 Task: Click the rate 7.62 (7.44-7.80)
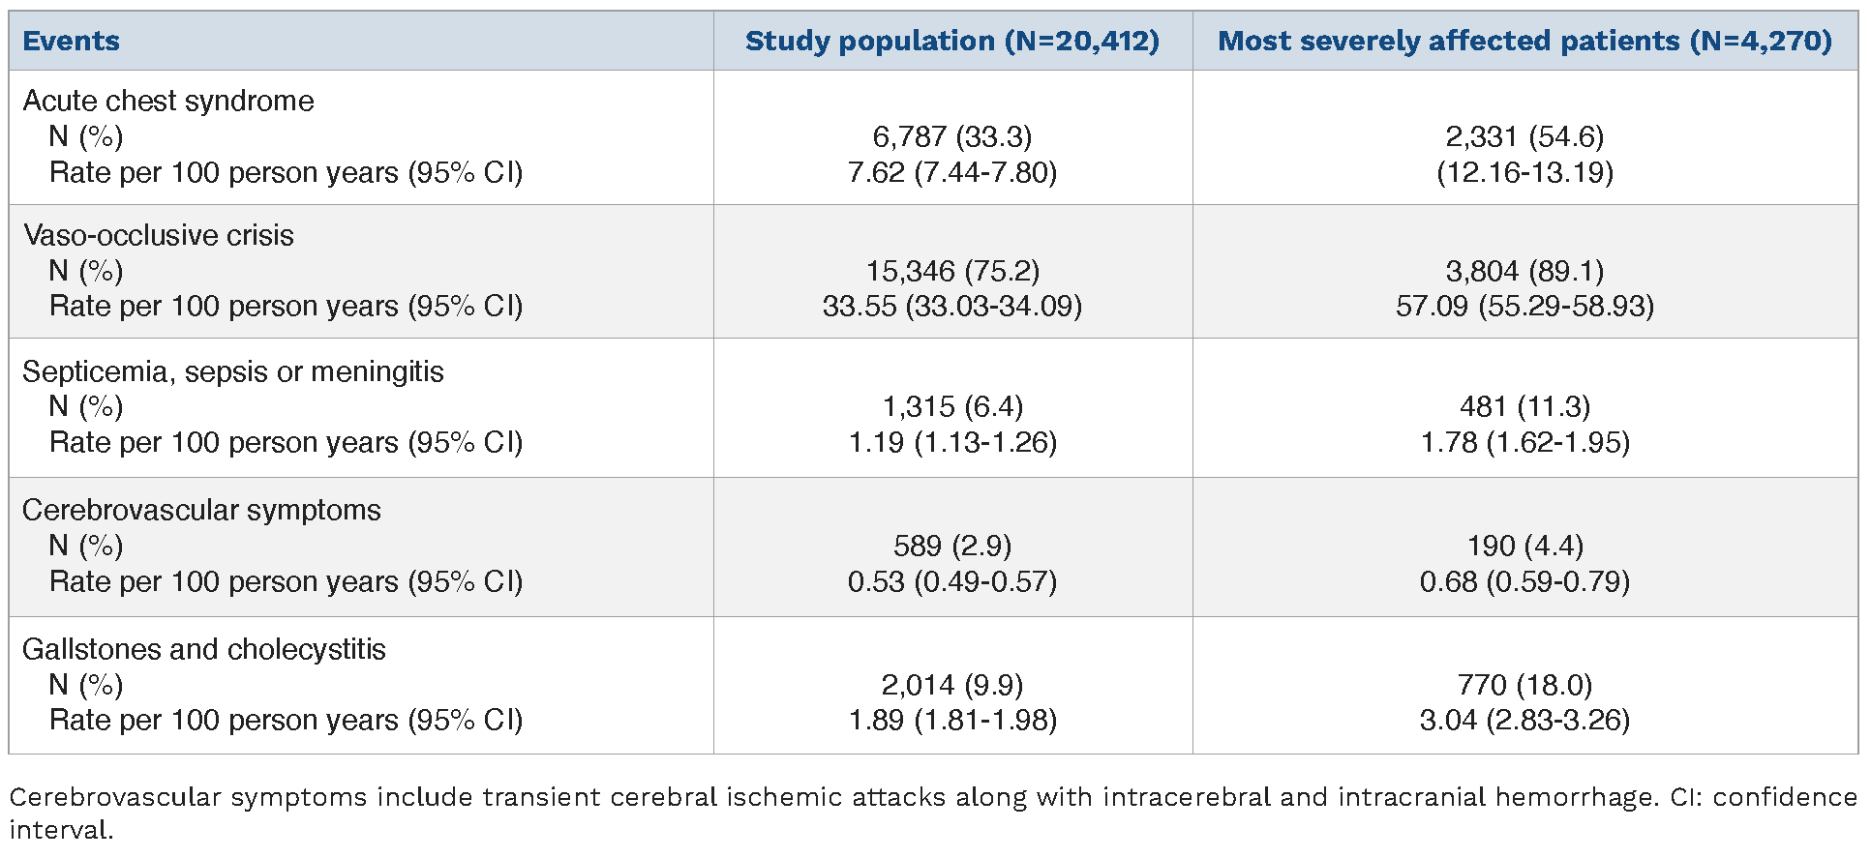click(951, 172)
